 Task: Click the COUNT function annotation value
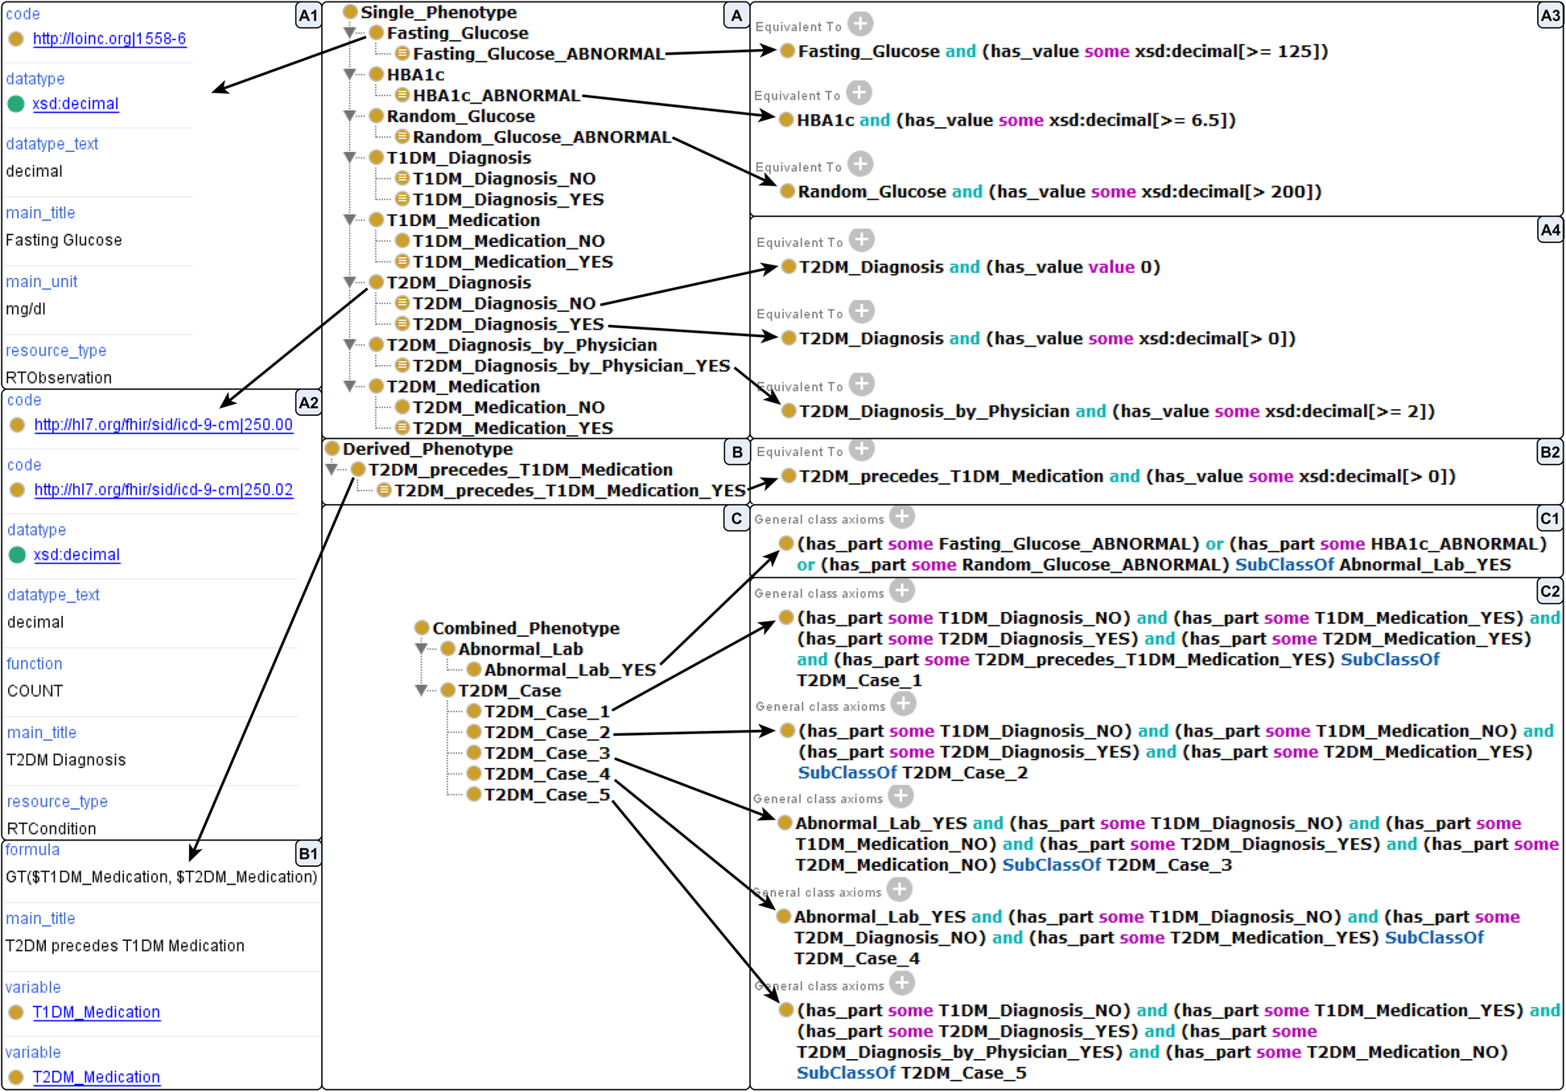(x=35, y=691)
